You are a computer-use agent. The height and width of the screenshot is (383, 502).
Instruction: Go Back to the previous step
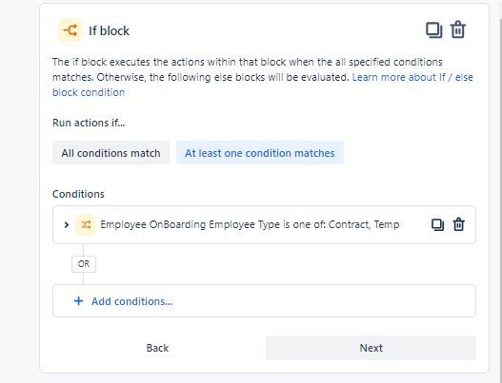157,348
